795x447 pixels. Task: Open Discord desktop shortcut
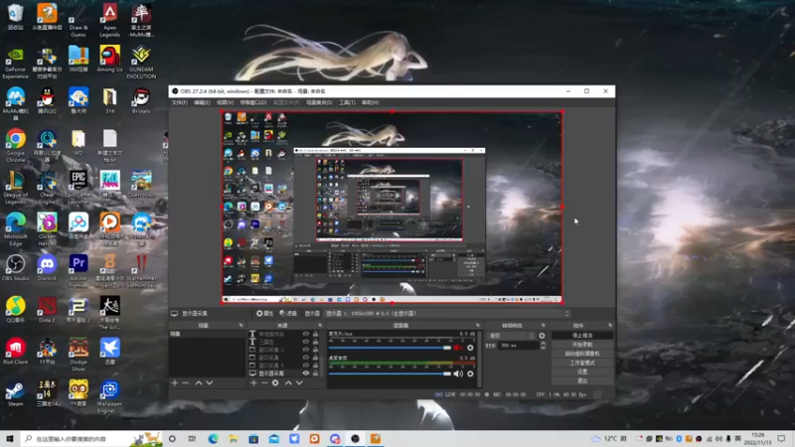[47, 267]
